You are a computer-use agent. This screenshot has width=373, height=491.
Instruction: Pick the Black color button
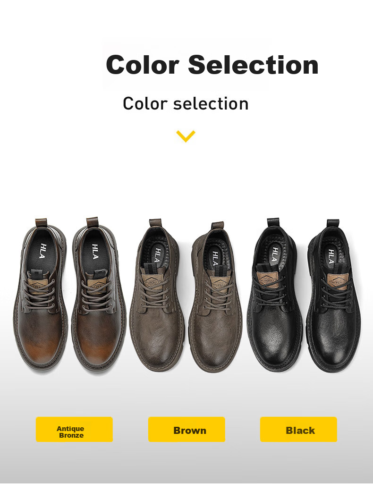(x=298, y=429)
